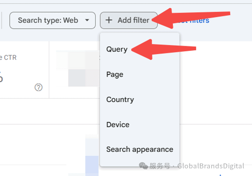Viewport: 252px width, 176px height.
Task: Open the help question mark icon
Action: click(39, 87)
